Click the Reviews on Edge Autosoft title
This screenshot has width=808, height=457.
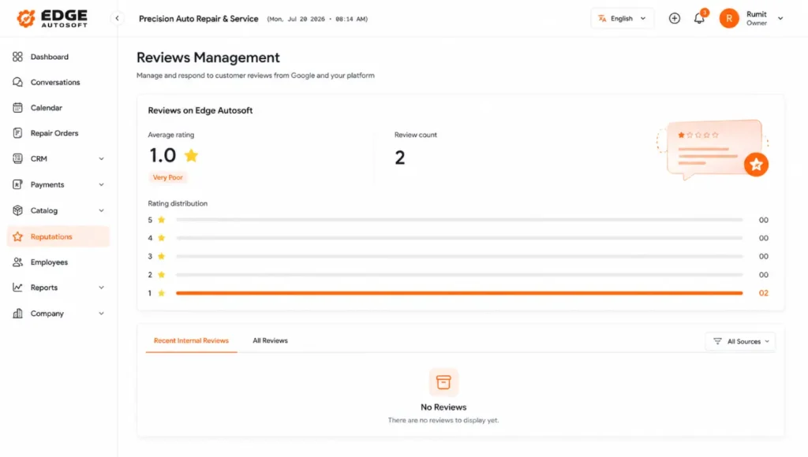pyautogui.click(x=200, y=110)
